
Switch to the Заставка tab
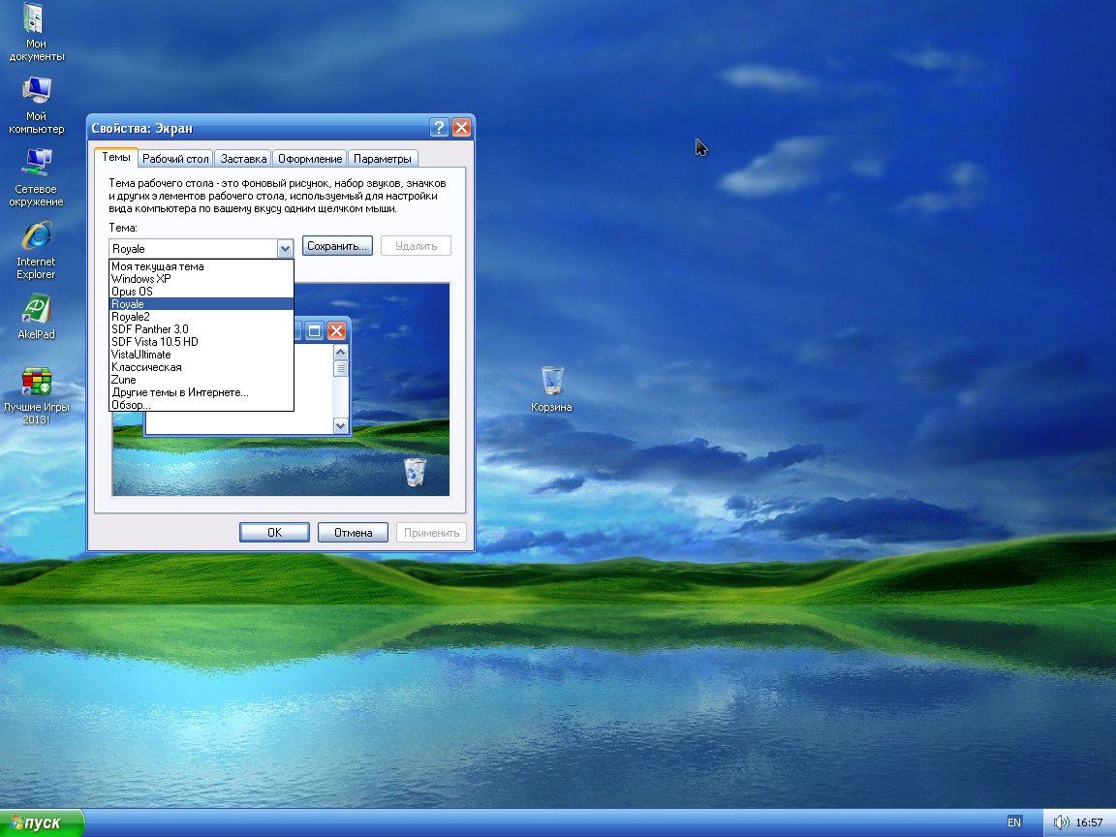tap(242, 158)
